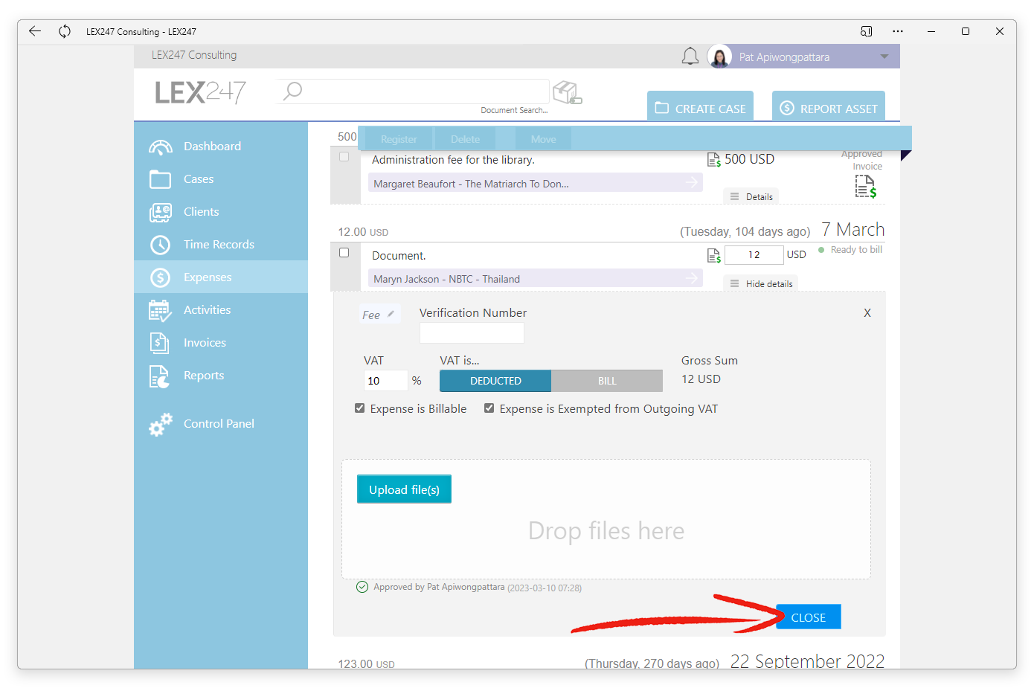This screenshot has width=1034, height=688.
Task: Open the title bar three-dots menu
Action: 898,31
